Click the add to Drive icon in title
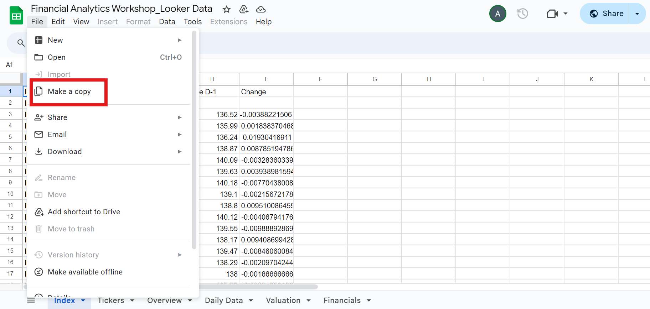Screen dimensions: 650x309 244,9
